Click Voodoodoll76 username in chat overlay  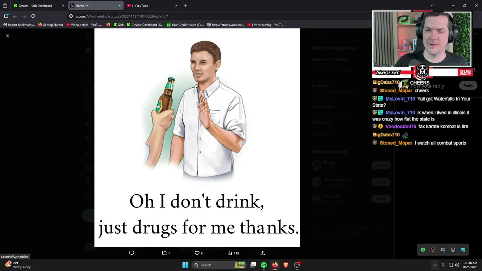click(x=401, y=126)
